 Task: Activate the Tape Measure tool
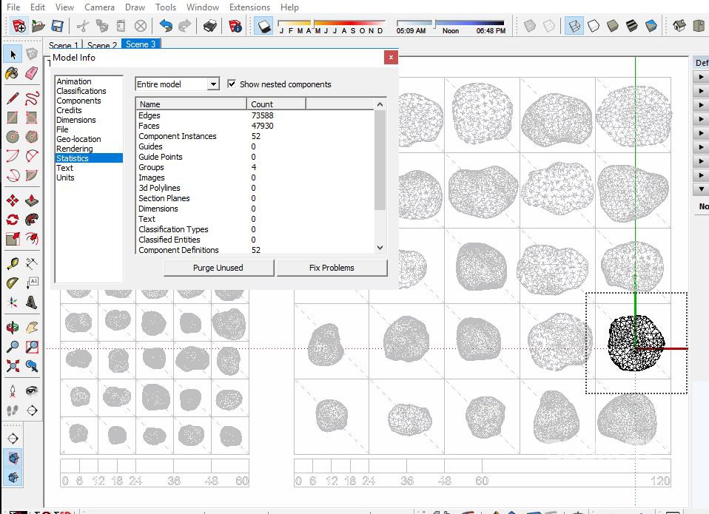[x=13, y=263]
